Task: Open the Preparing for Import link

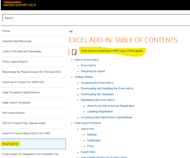Action: click(93, 71)
